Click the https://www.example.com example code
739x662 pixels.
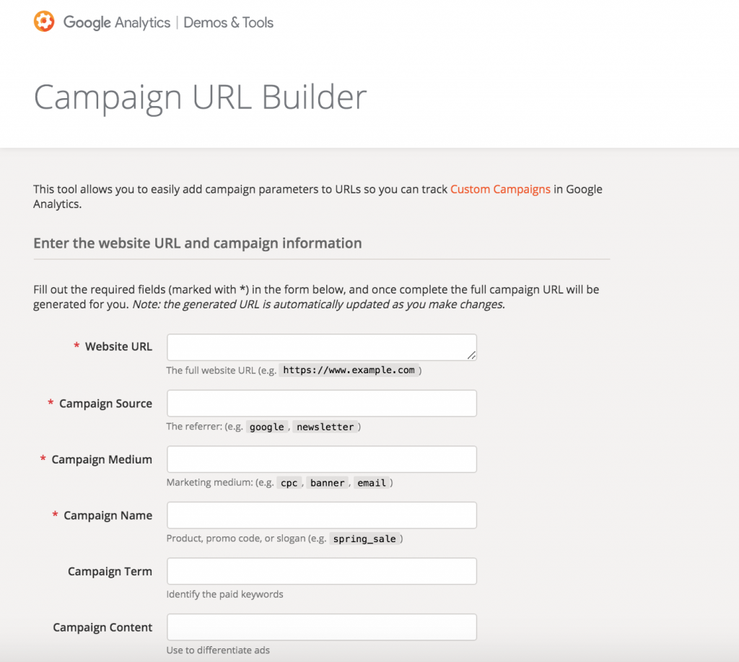coord(349,370)
